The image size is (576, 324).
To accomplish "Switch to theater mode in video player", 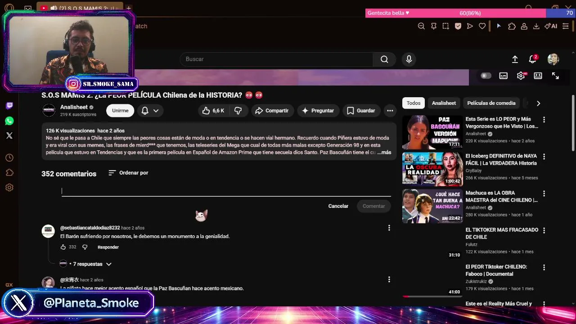I will coord(538,76).
